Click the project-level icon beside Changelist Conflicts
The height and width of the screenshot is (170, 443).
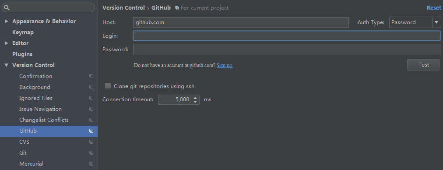click(91, 120)
